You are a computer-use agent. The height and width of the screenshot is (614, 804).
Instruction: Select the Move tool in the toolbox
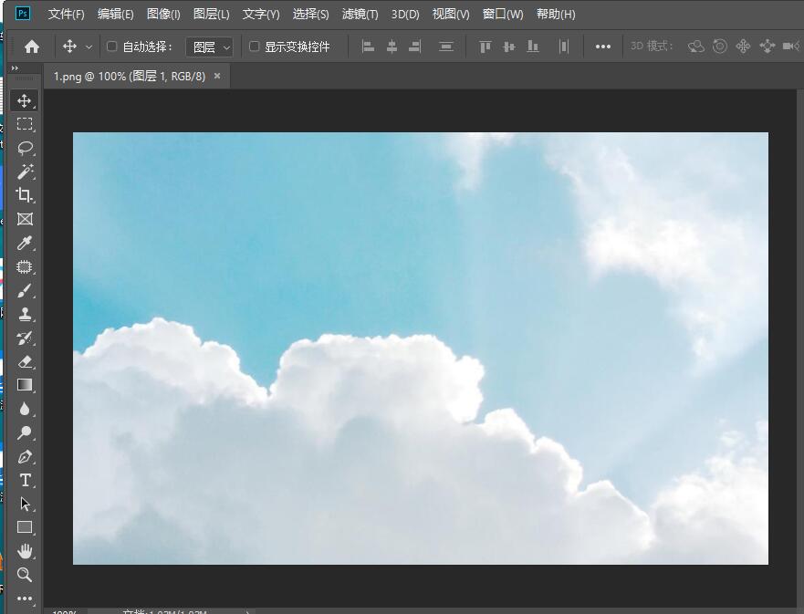24,100
